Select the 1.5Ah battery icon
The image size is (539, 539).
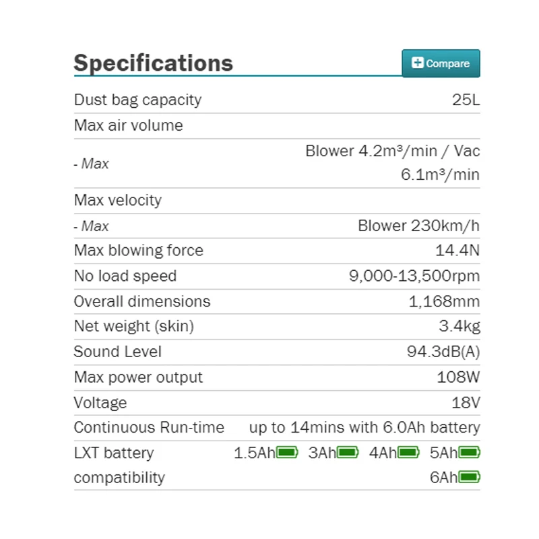[x=287, y=452]
